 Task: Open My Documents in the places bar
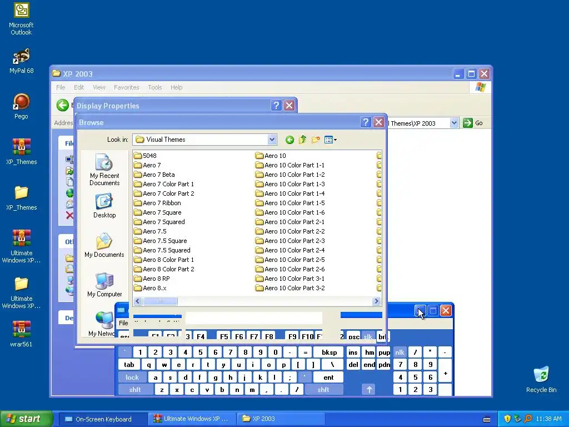coord(104,245)
